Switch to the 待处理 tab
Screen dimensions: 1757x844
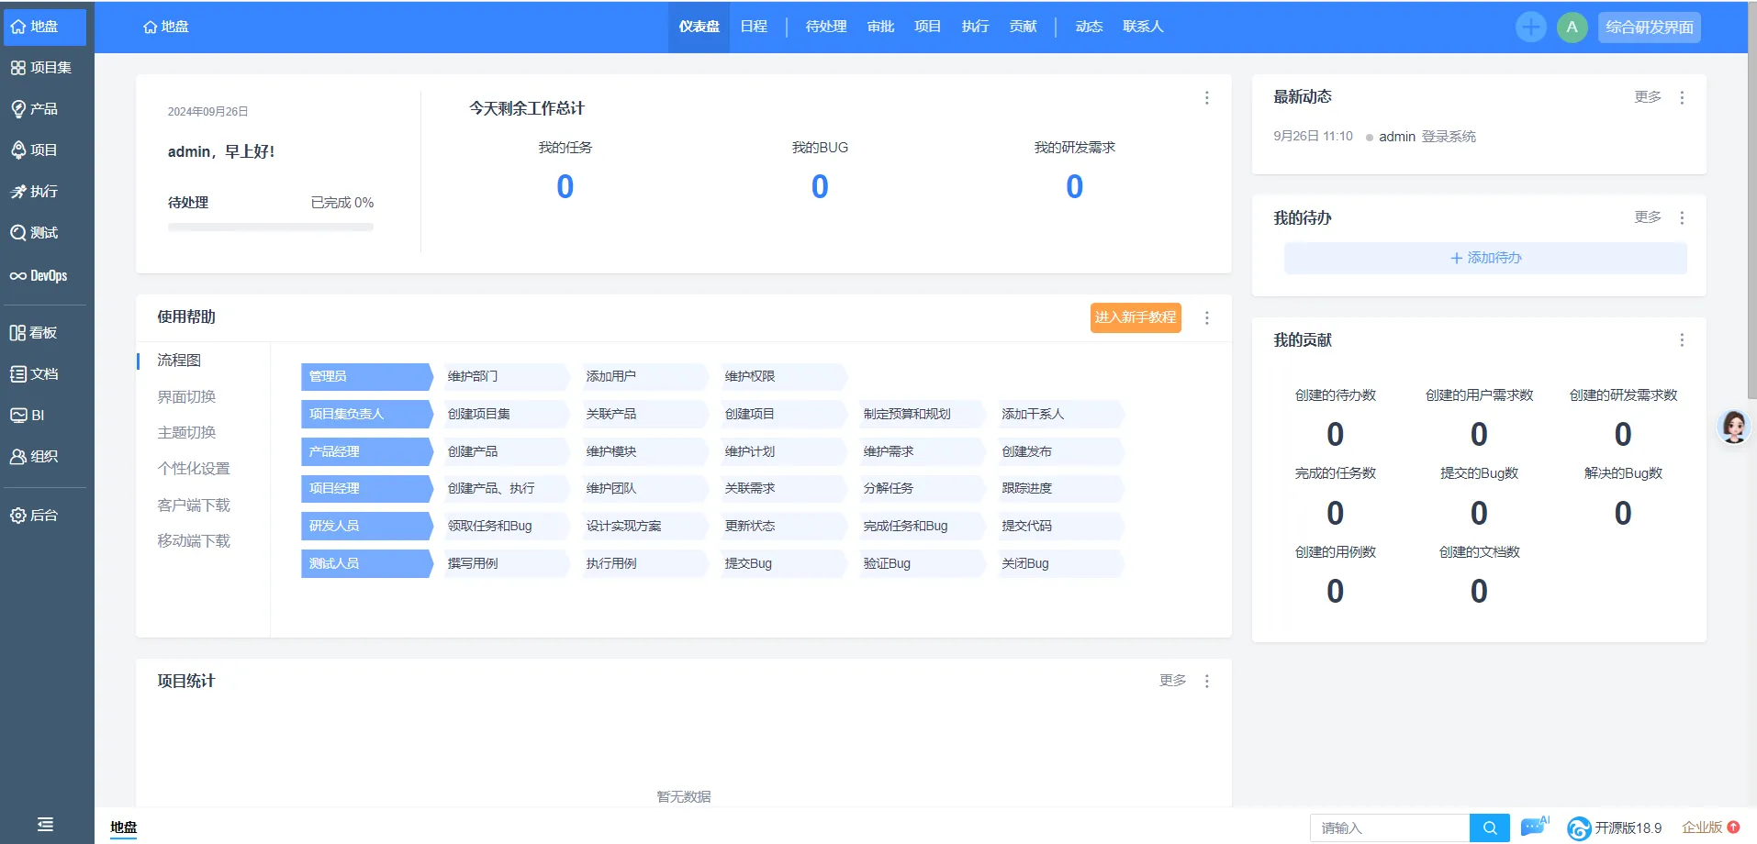[x=826, y=27]
